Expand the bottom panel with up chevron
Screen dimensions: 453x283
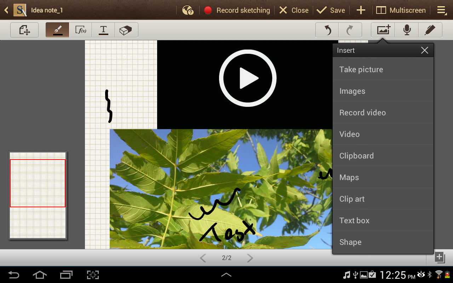pos(226,275)
